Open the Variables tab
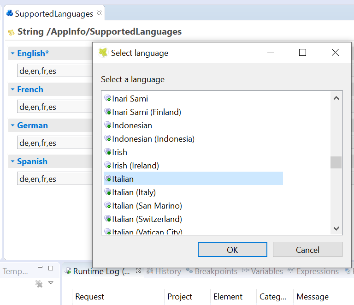Viewport: 354px width, 305px height. [262, 271]
